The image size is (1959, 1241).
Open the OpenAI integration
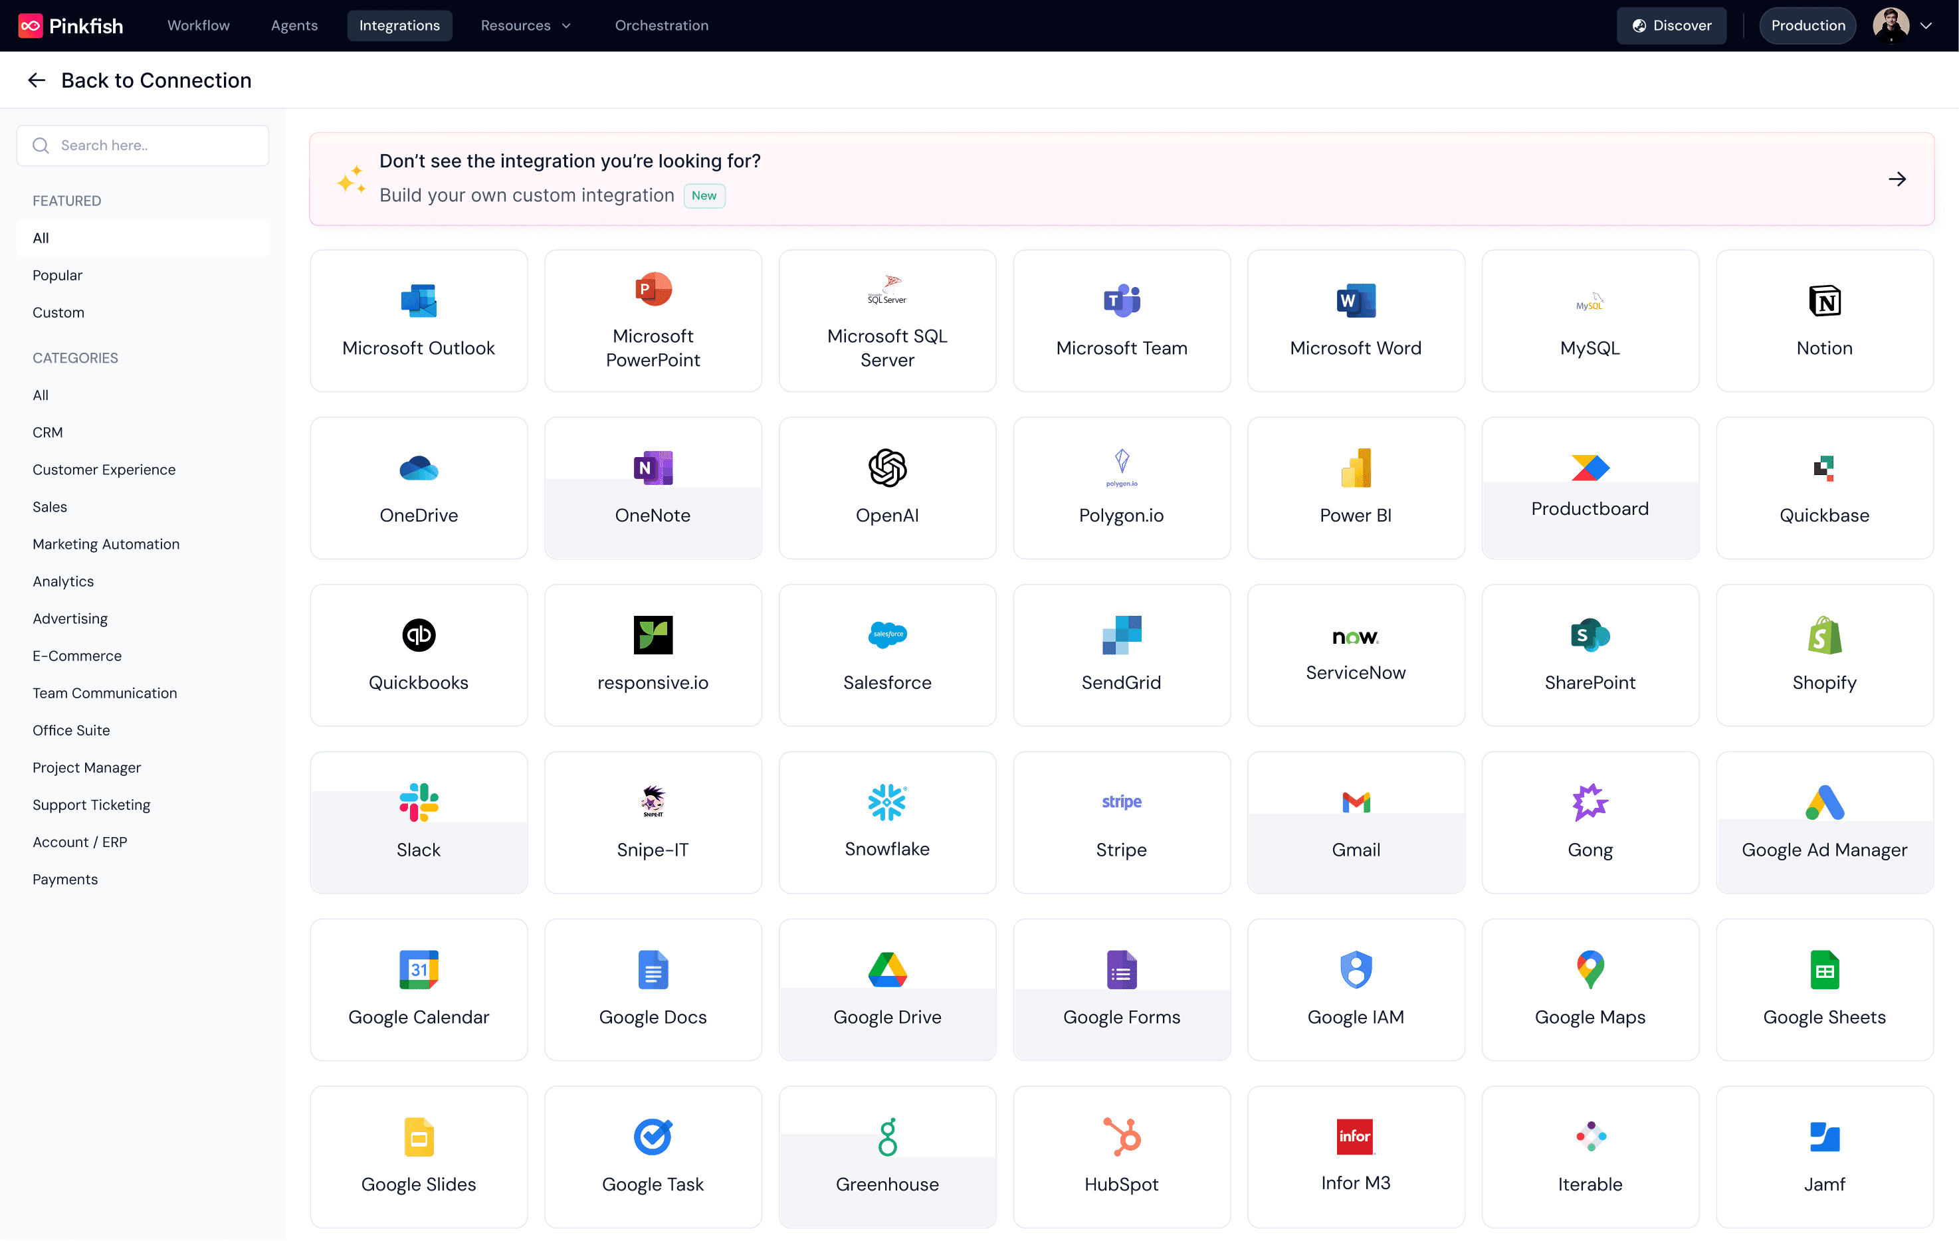[886, 488]
